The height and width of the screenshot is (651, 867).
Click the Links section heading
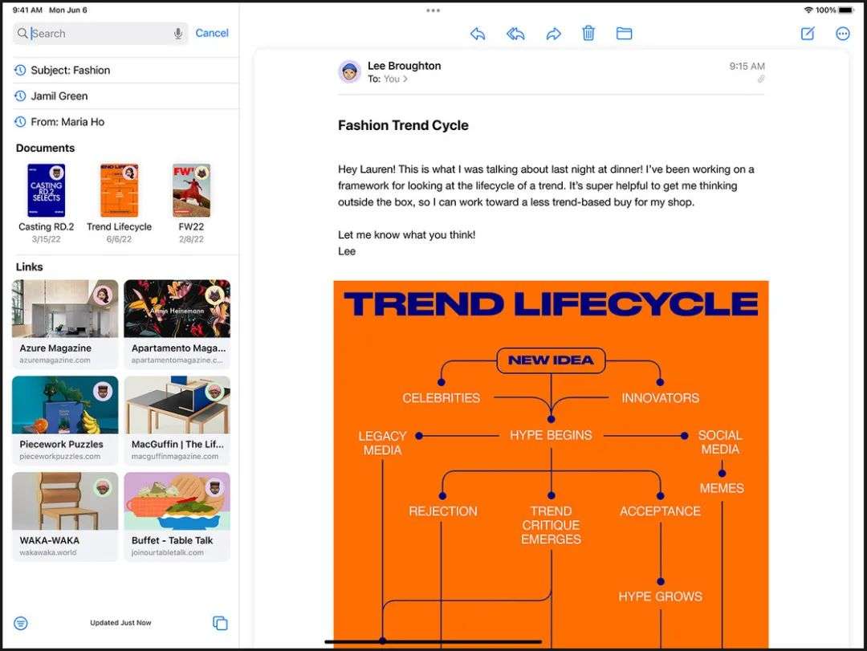[x=30, y=267]
